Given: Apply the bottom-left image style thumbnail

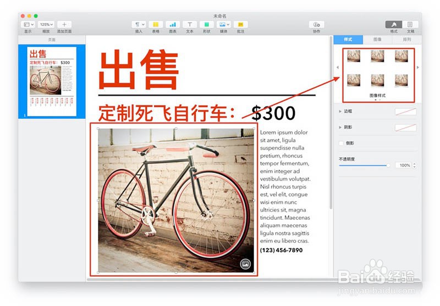Looking at the screenshot, I should point(354,80).
